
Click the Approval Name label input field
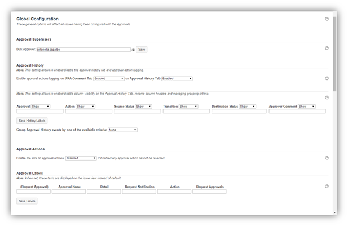[x=69, y=192]
